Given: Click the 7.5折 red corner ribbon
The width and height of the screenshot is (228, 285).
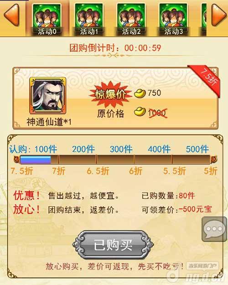Looking at the screenshot, I should click(x=207, y=79).
